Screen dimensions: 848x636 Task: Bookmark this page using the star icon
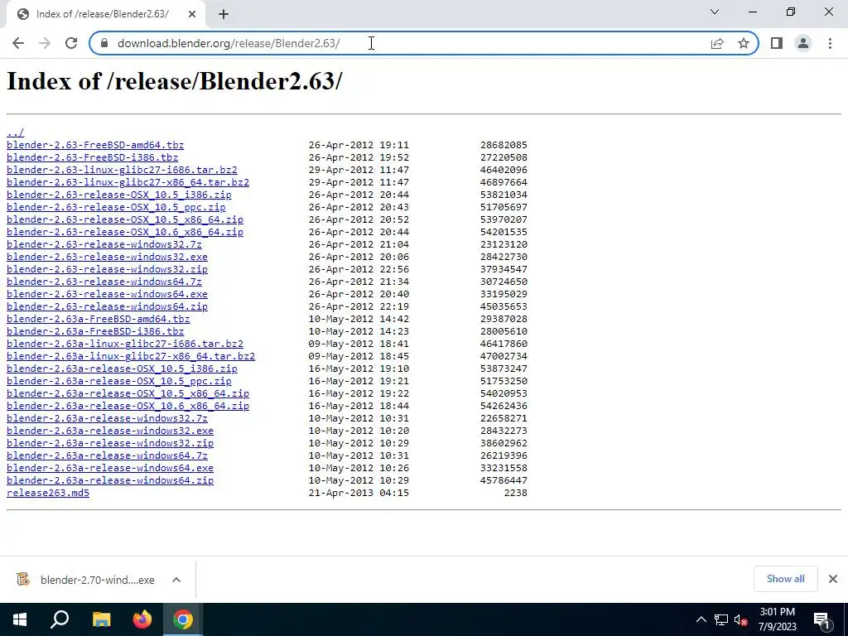pyautogui.click(x=744, y=43)
